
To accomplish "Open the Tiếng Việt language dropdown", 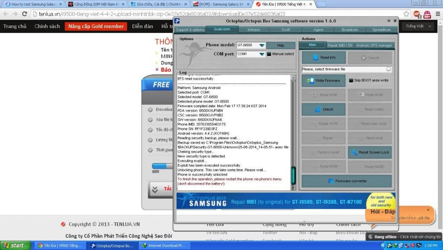I will [x=418, y=26].
